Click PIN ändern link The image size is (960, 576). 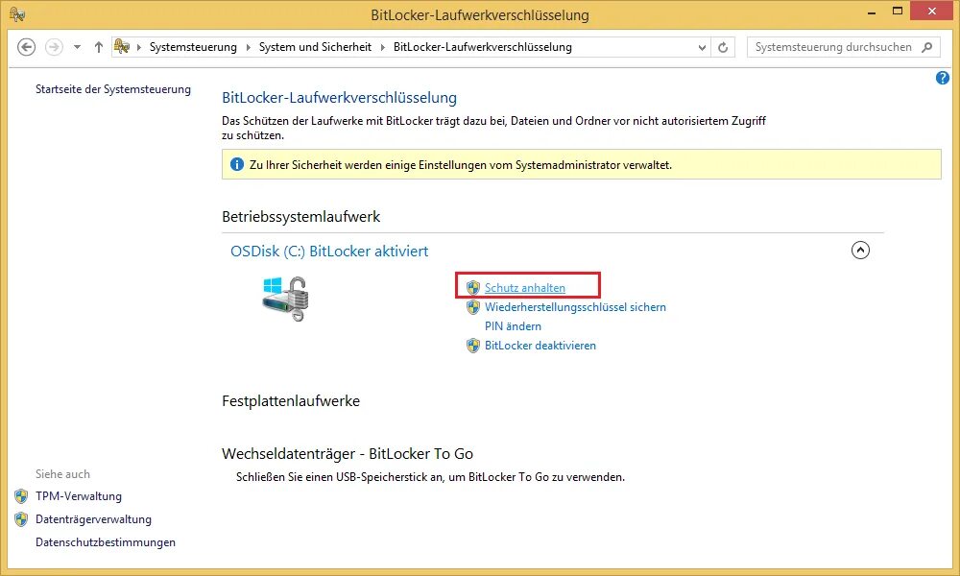[x=513, y=326]
